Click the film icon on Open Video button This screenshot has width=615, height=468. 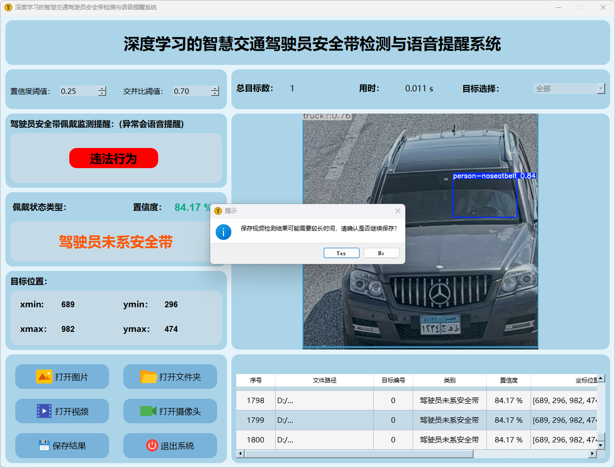point(44,411)
